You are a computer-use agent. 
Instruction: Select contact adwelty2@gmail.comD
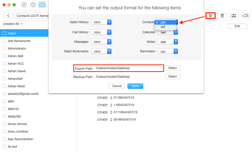tap(23, 94)
